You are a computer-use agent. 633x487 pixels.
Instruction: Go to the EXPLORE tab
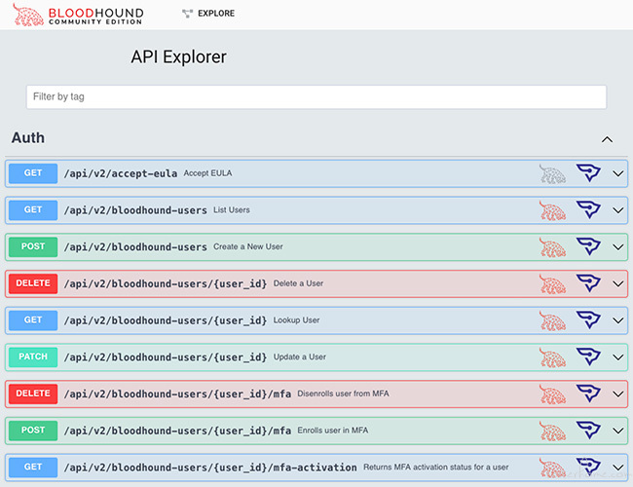coord(216,14)
